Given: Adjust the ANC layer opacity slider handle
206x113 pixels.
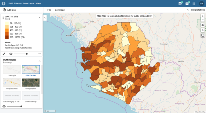Looking at the screenshot, I should (27, 54).
